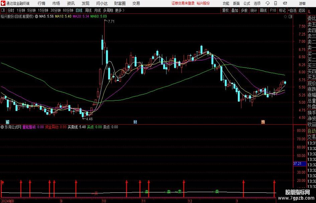Click the 预 marker on the chart
Screen dimensions: 316x203
pyautogui.click(x=263, y=122)
